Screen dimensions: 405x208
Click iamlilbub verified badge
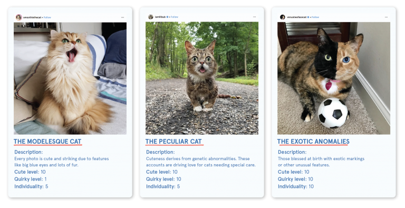pyautogui.click(x=167, y=17)
